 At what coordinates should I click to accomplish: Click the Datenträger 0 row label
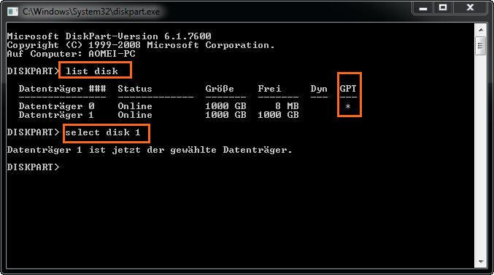56,106
